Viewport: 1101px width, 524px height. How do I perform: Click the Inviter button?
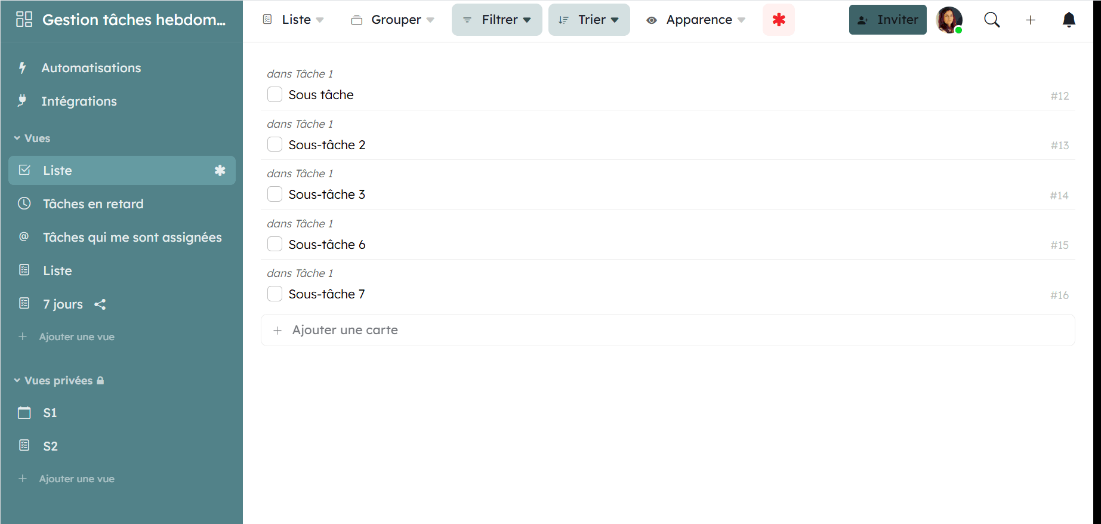pos(887,20)
